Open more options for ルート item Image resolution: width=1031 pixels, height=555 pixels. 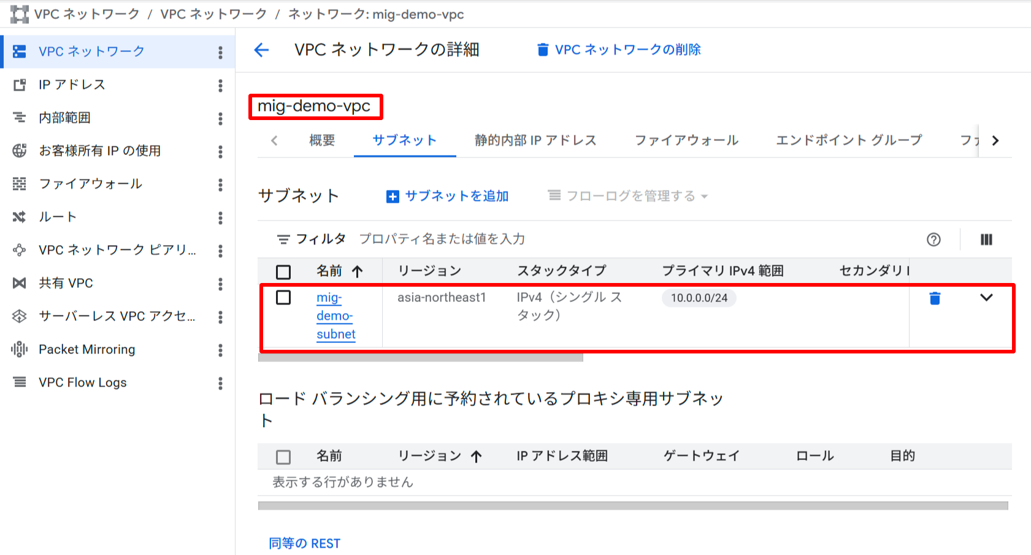tap(220, 217)
